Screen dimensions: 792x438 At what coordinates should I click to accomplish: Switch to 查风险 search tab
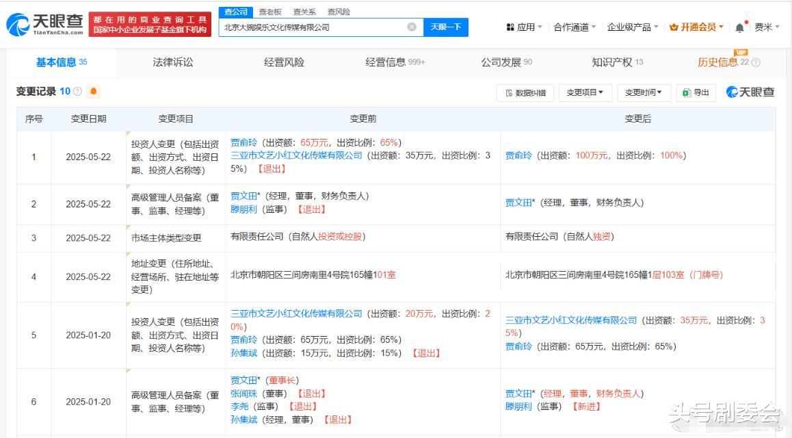(339, 12)
